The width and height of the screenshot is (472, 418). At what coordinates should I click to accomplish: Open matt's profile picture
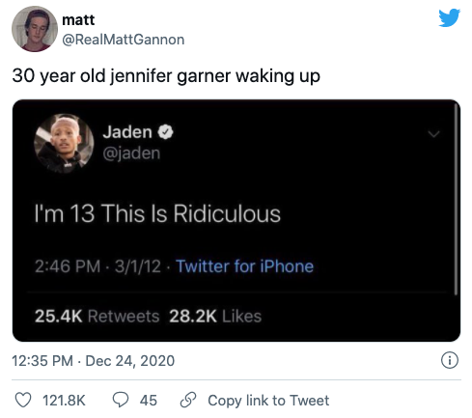35,29
